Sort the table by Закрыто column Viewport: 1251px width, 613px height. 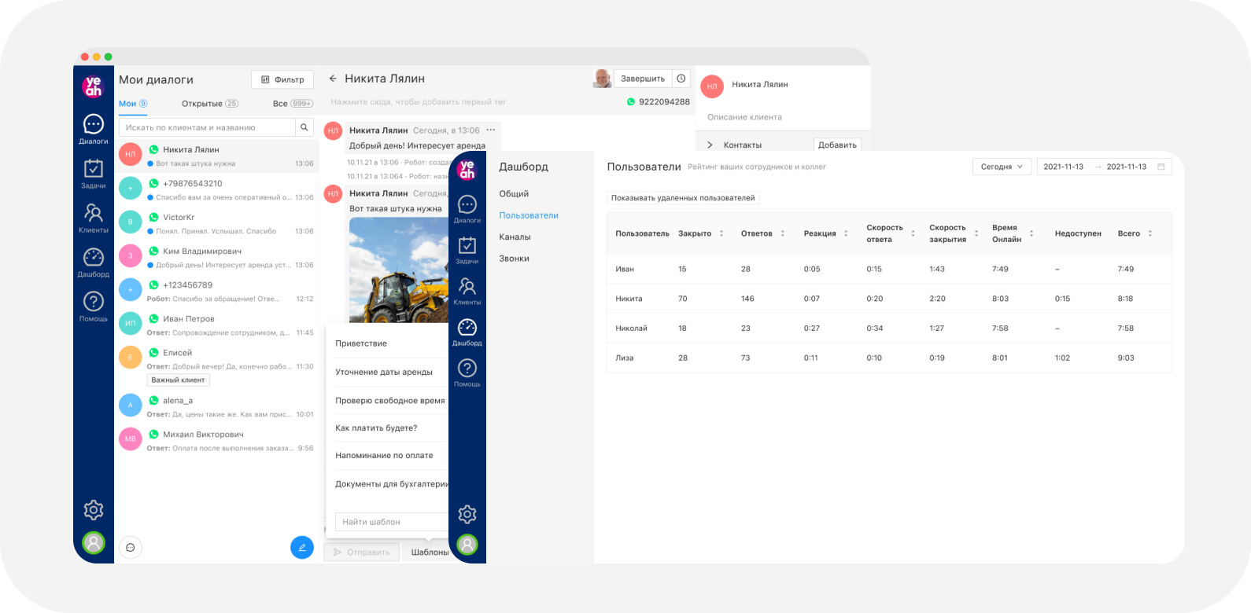(721, 233)
